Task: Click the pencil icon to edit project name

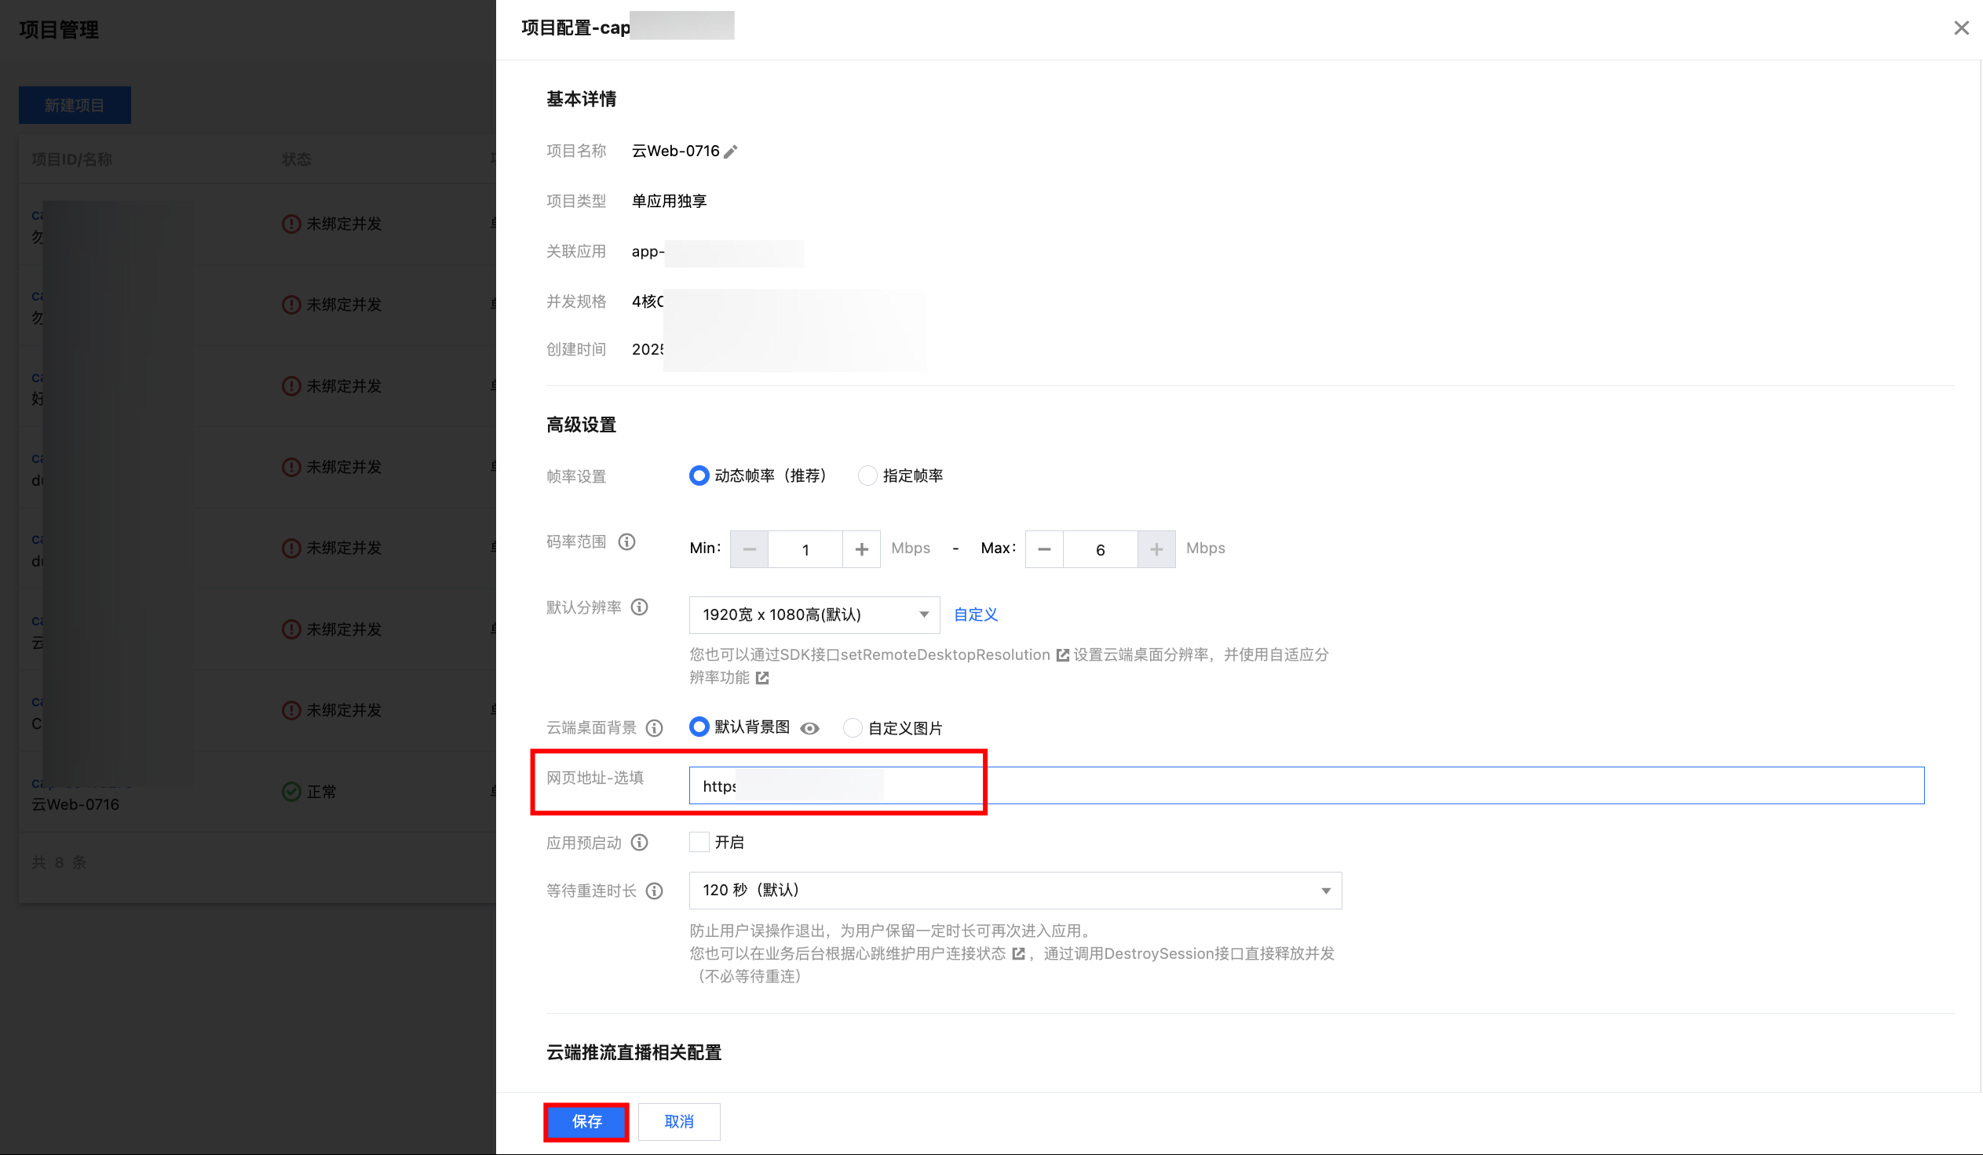Action: pyautogui.click(x=730, y=151)
